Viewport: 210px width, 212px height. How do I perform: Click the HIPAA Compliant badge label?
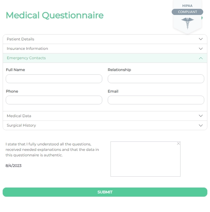187,12
